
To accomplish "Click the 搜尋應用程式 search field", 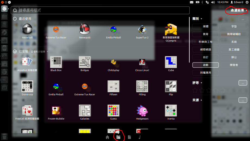I will pos(100,10).
